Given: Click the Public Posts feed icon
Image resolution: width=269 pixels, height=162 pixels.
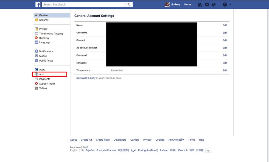Looking at the screenshot, I should pos(36,61).
